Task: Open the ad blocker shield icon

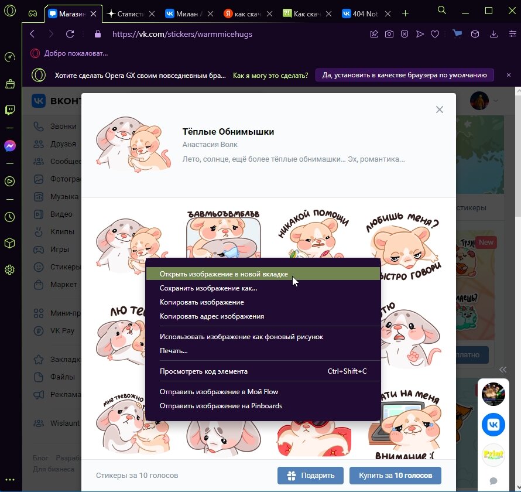Action: [x=405, y=34]
